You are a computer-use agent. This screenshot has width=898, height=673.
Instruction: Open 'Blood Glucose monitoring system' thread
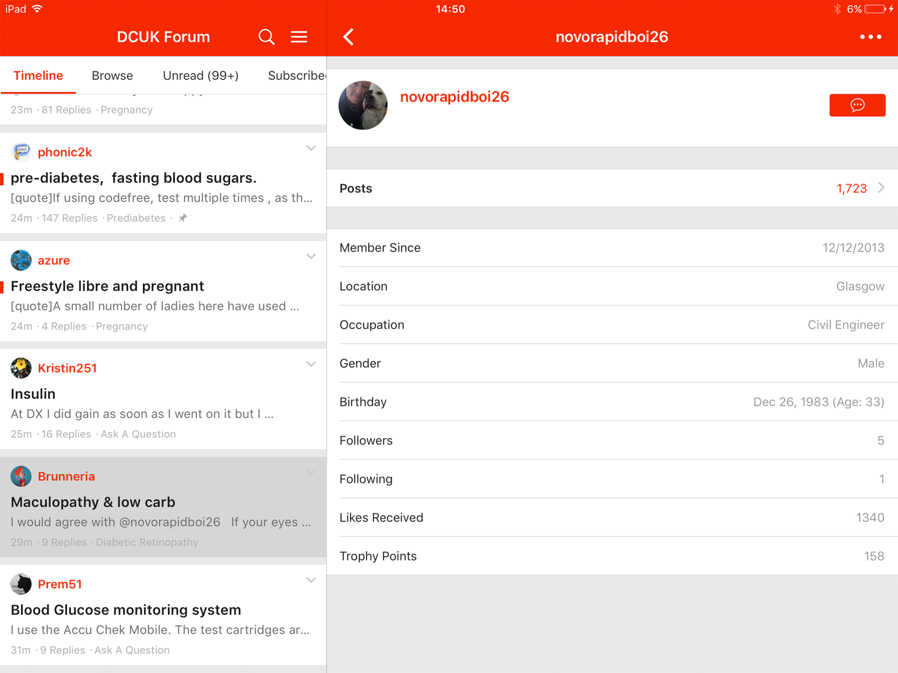(x=126, y=610)
